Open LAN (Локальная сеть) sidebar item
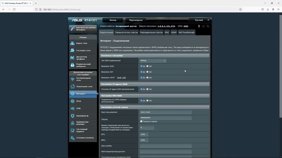This screenshot has height=158, width=282. [83, 86]
